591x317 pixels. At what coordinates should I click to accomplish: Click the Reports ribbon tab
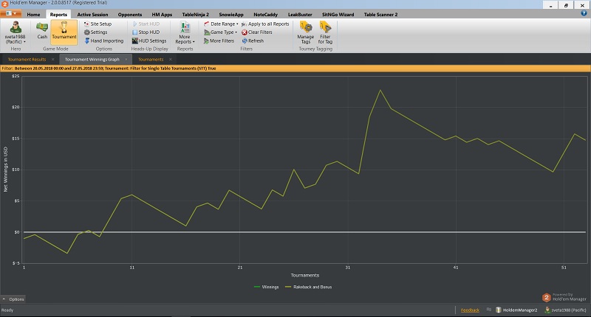[x=58, y=15]
